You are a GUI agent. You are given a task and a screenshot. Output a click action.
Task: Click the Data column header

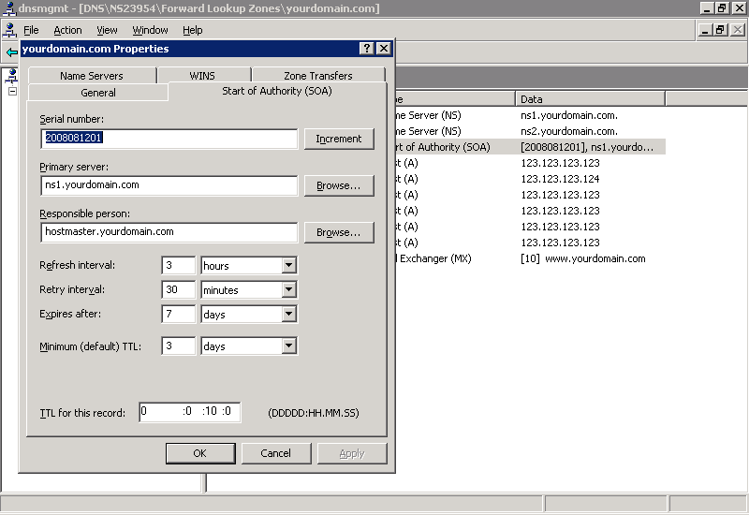(590, 99)
